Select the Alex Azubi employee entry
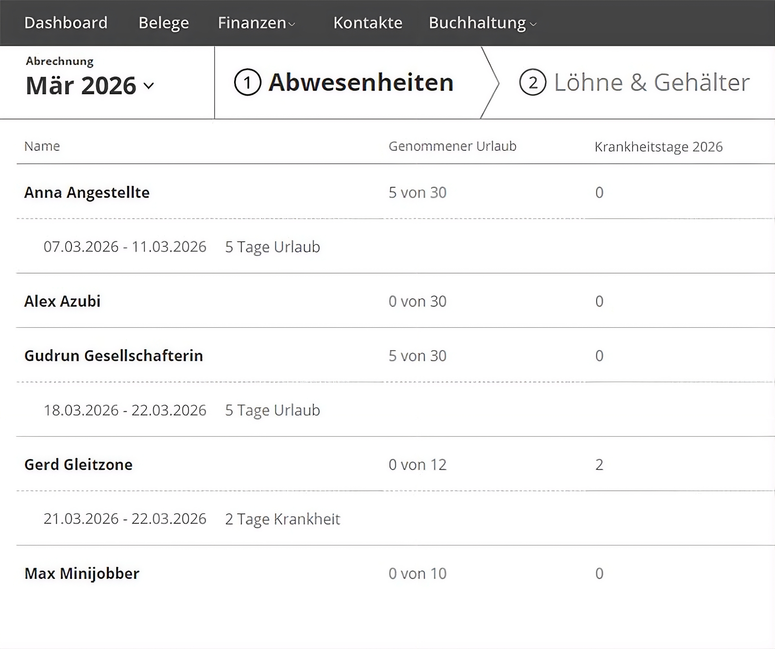Image resolution: width=775 pixels, height=649 pixels. [x=62, y=301]
